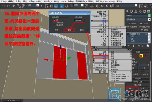Open the 渲染(R) menu
The width and height of the screenshot is (152, 102).
coord(91,2)
